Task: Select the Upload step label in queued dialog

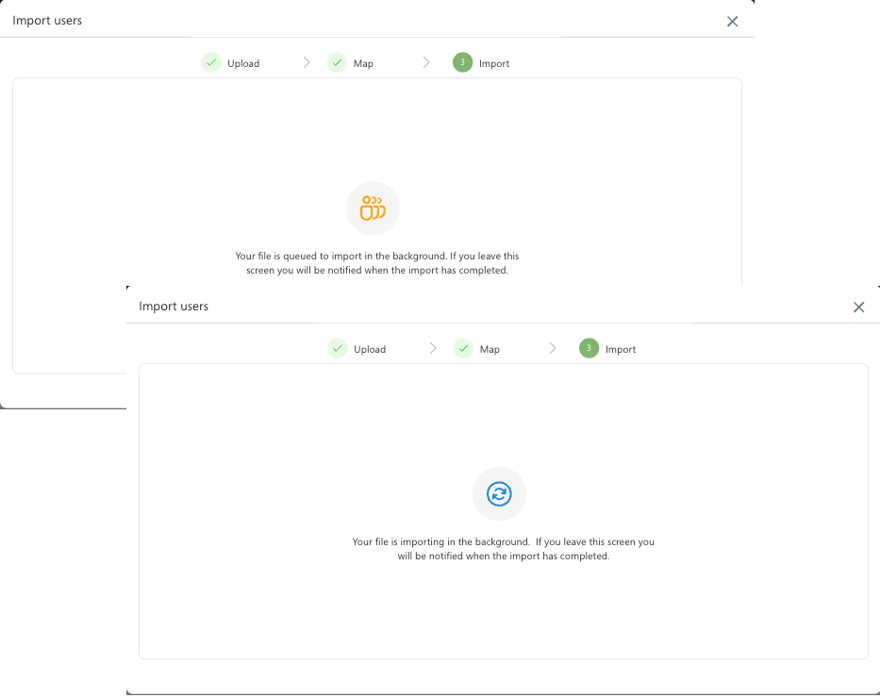Action: [243, 64]
